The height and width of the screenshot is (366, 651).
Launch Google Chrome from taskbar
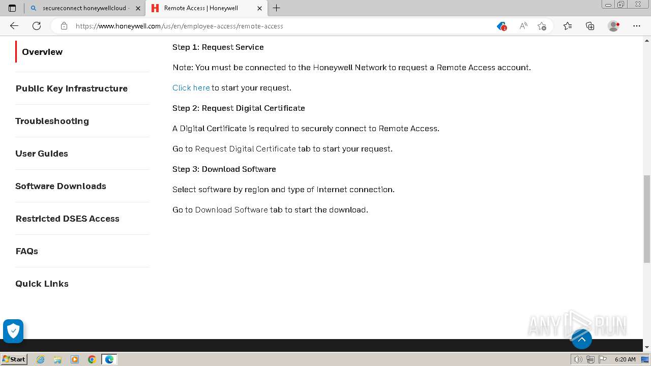tap(92, 359)
